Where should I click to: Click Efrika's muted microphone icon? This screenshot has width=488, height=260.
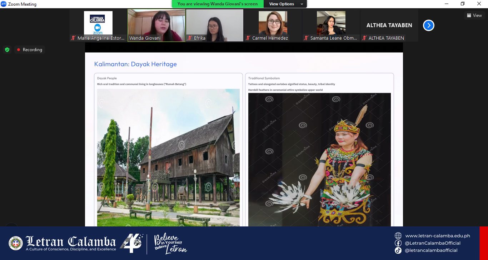point(190,38)
